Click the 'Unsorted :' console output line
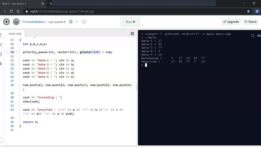Image resolution: width=261 pixels, height=147 pixels. (173, 62)
